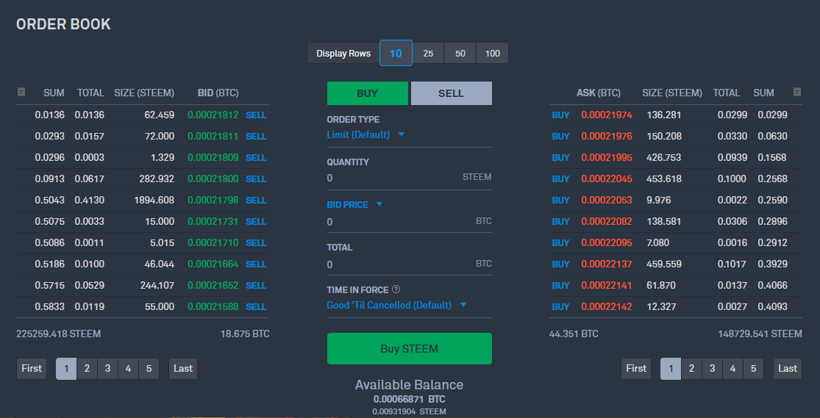Image resolution: width=820 pixels, height=418 pixels.
Task: Click the bid price 0.00021812
Action: click(213, 115)
